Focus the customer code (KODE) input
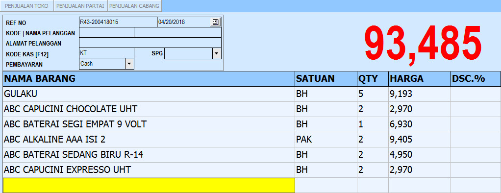 pyautogui.click(x=106, y=33)
